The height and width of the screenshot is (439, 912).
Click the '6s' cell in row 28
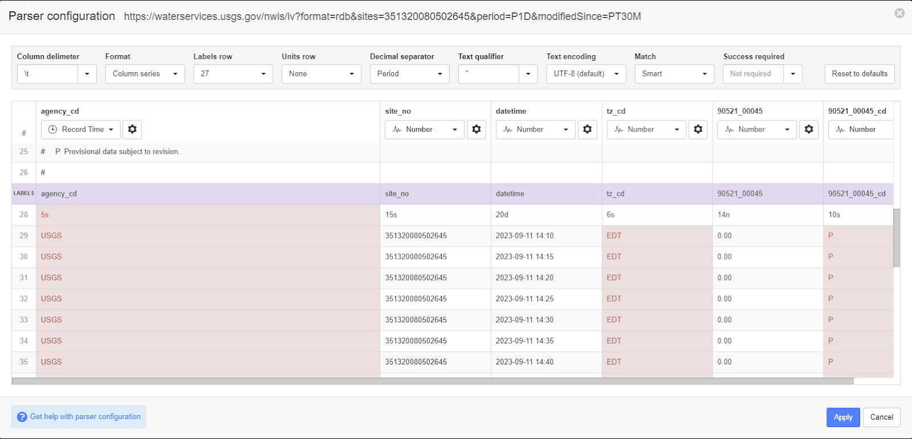click(x=657, y=215)
